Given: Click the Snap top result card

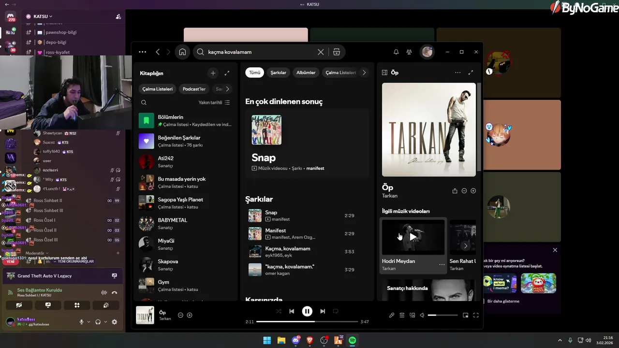Looking at the screenshot, I should 307,144.
